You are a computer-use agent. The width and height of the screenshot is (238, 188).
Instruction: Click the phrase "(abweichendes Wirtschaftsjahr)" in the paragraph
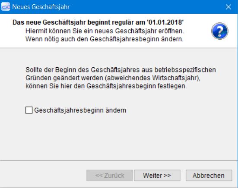point(153,78)
